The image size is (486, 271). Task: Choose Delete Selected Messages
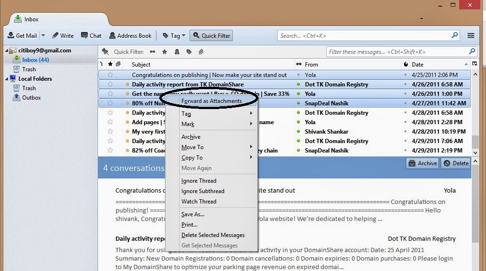[x=211, y=235]
